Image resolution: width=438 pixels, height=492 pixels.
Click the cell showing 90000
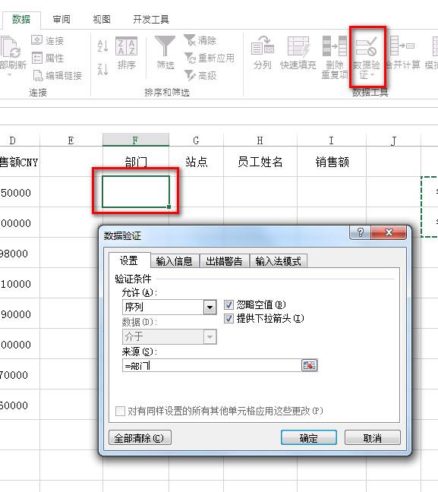pyautogui.click(x=20, y=314)
